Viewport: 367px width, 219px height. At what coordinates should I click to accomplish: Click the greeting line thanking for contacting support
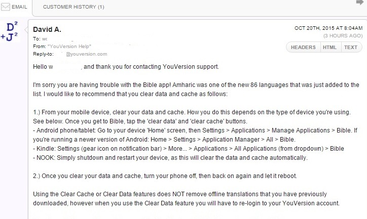tap(126, 67)
